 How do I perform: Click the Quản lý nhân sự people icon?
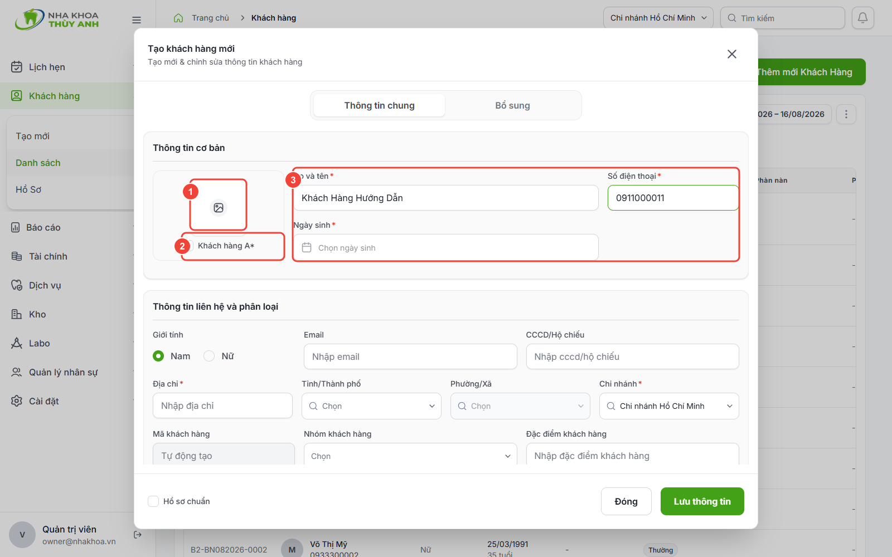pyautogui.click(x=17, y=372)
